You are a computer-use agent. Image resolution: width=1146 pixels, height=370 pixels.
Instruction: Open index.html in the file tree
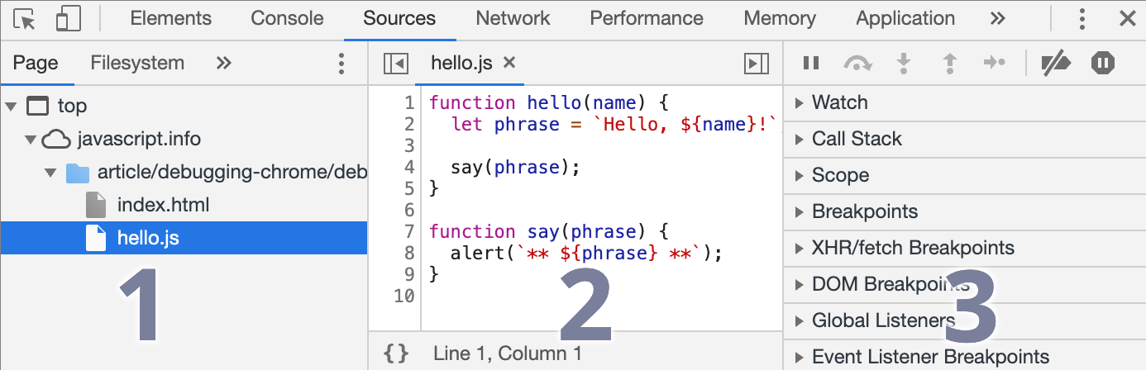tap(163, 205)
